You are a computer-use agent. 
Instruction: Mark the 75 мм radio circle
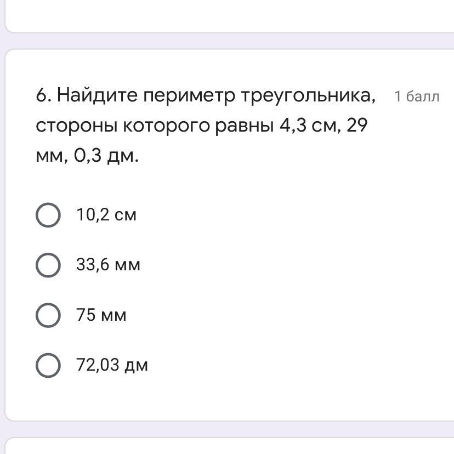pos(48,315)
